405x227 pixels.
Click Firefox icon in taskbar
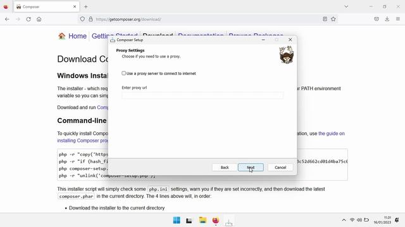216,220
